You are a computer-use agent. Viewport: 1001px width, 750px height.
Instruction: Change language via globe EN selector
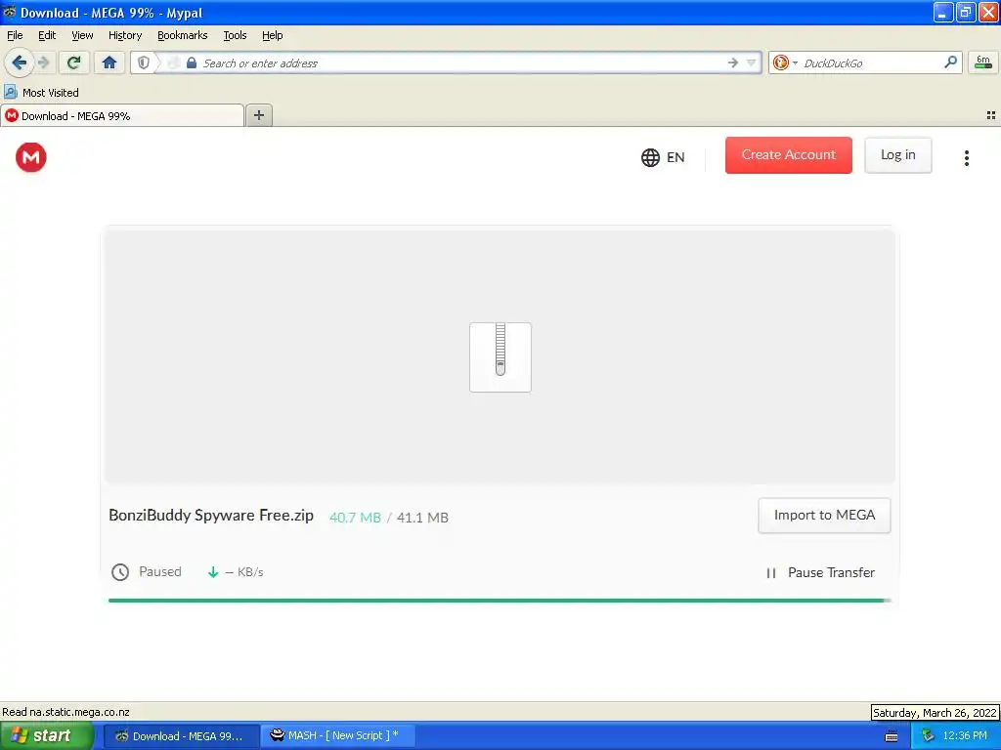click(x=663, y=157)
